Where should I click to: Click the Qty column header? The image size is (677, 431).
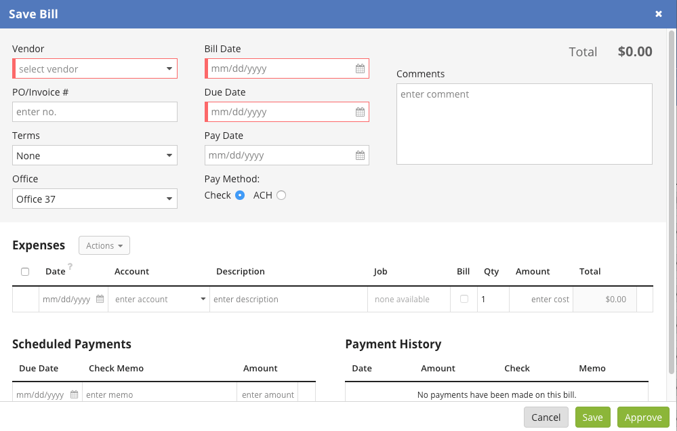pos(491,272)
